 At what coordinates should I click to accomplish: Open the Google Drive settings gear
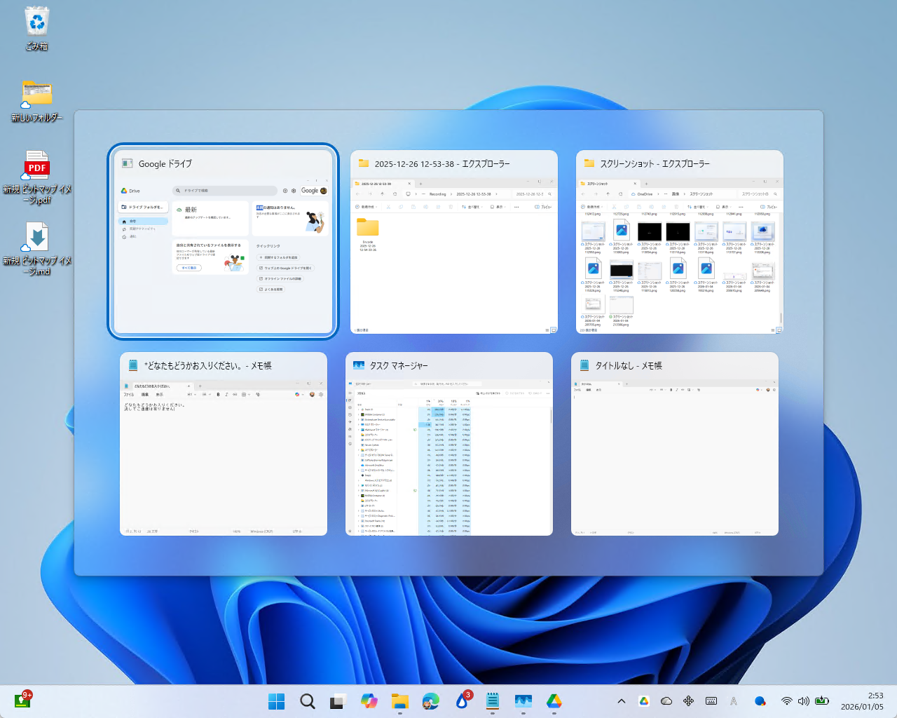tap(294, 191)
